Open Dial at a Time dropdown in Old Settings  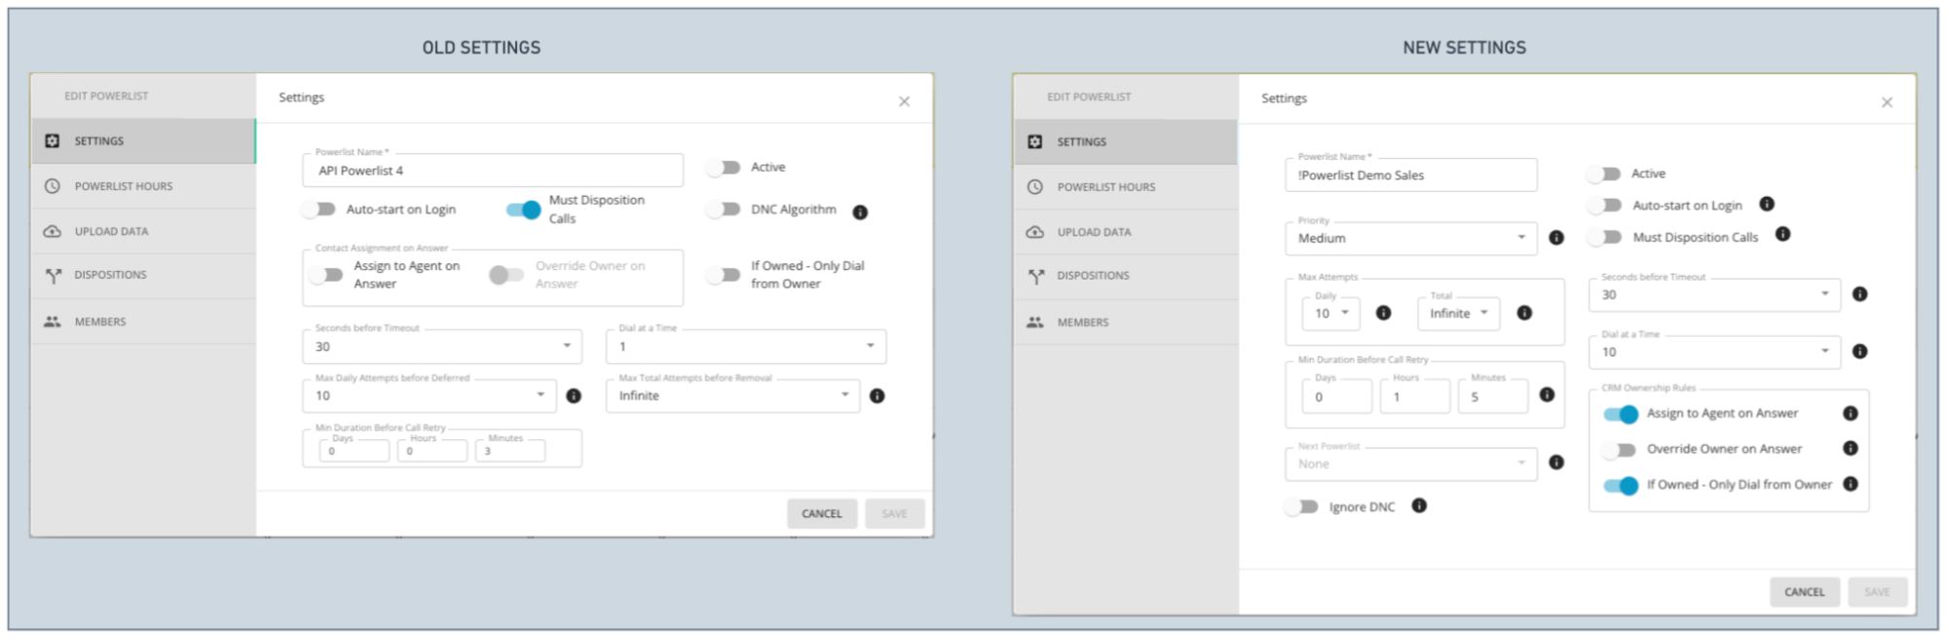click(x=746, y=347)
